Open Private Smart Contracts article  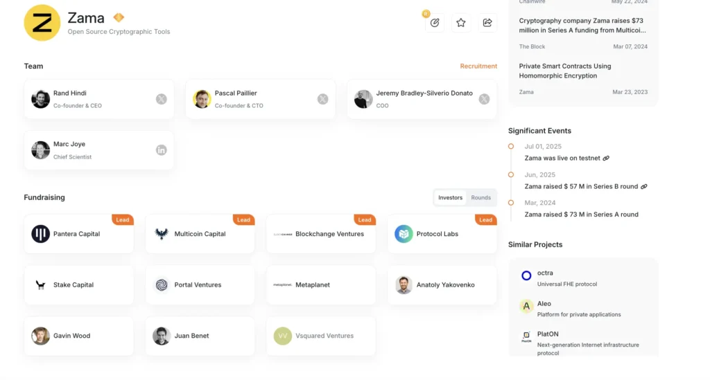click(564, 71)
